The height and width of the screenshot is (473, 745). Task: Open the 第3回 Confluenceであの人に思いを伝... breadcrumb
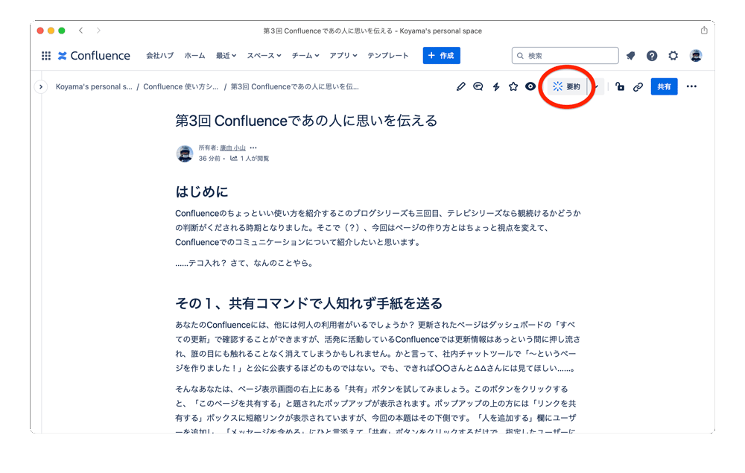pyautogui.click(x=294, y=87)
